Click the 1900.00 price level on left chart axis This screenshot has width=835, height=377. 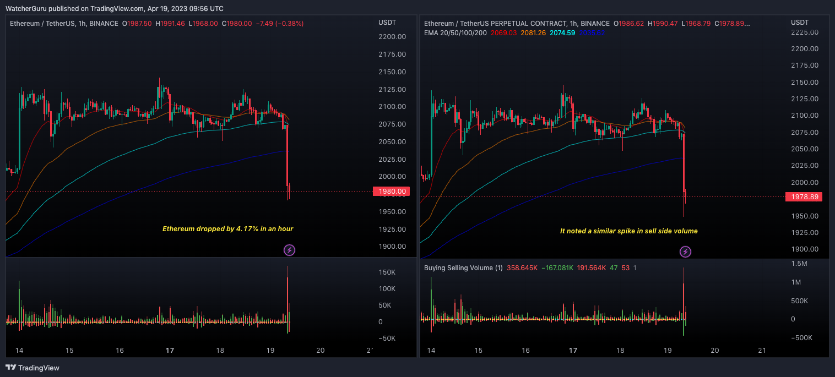392,247
